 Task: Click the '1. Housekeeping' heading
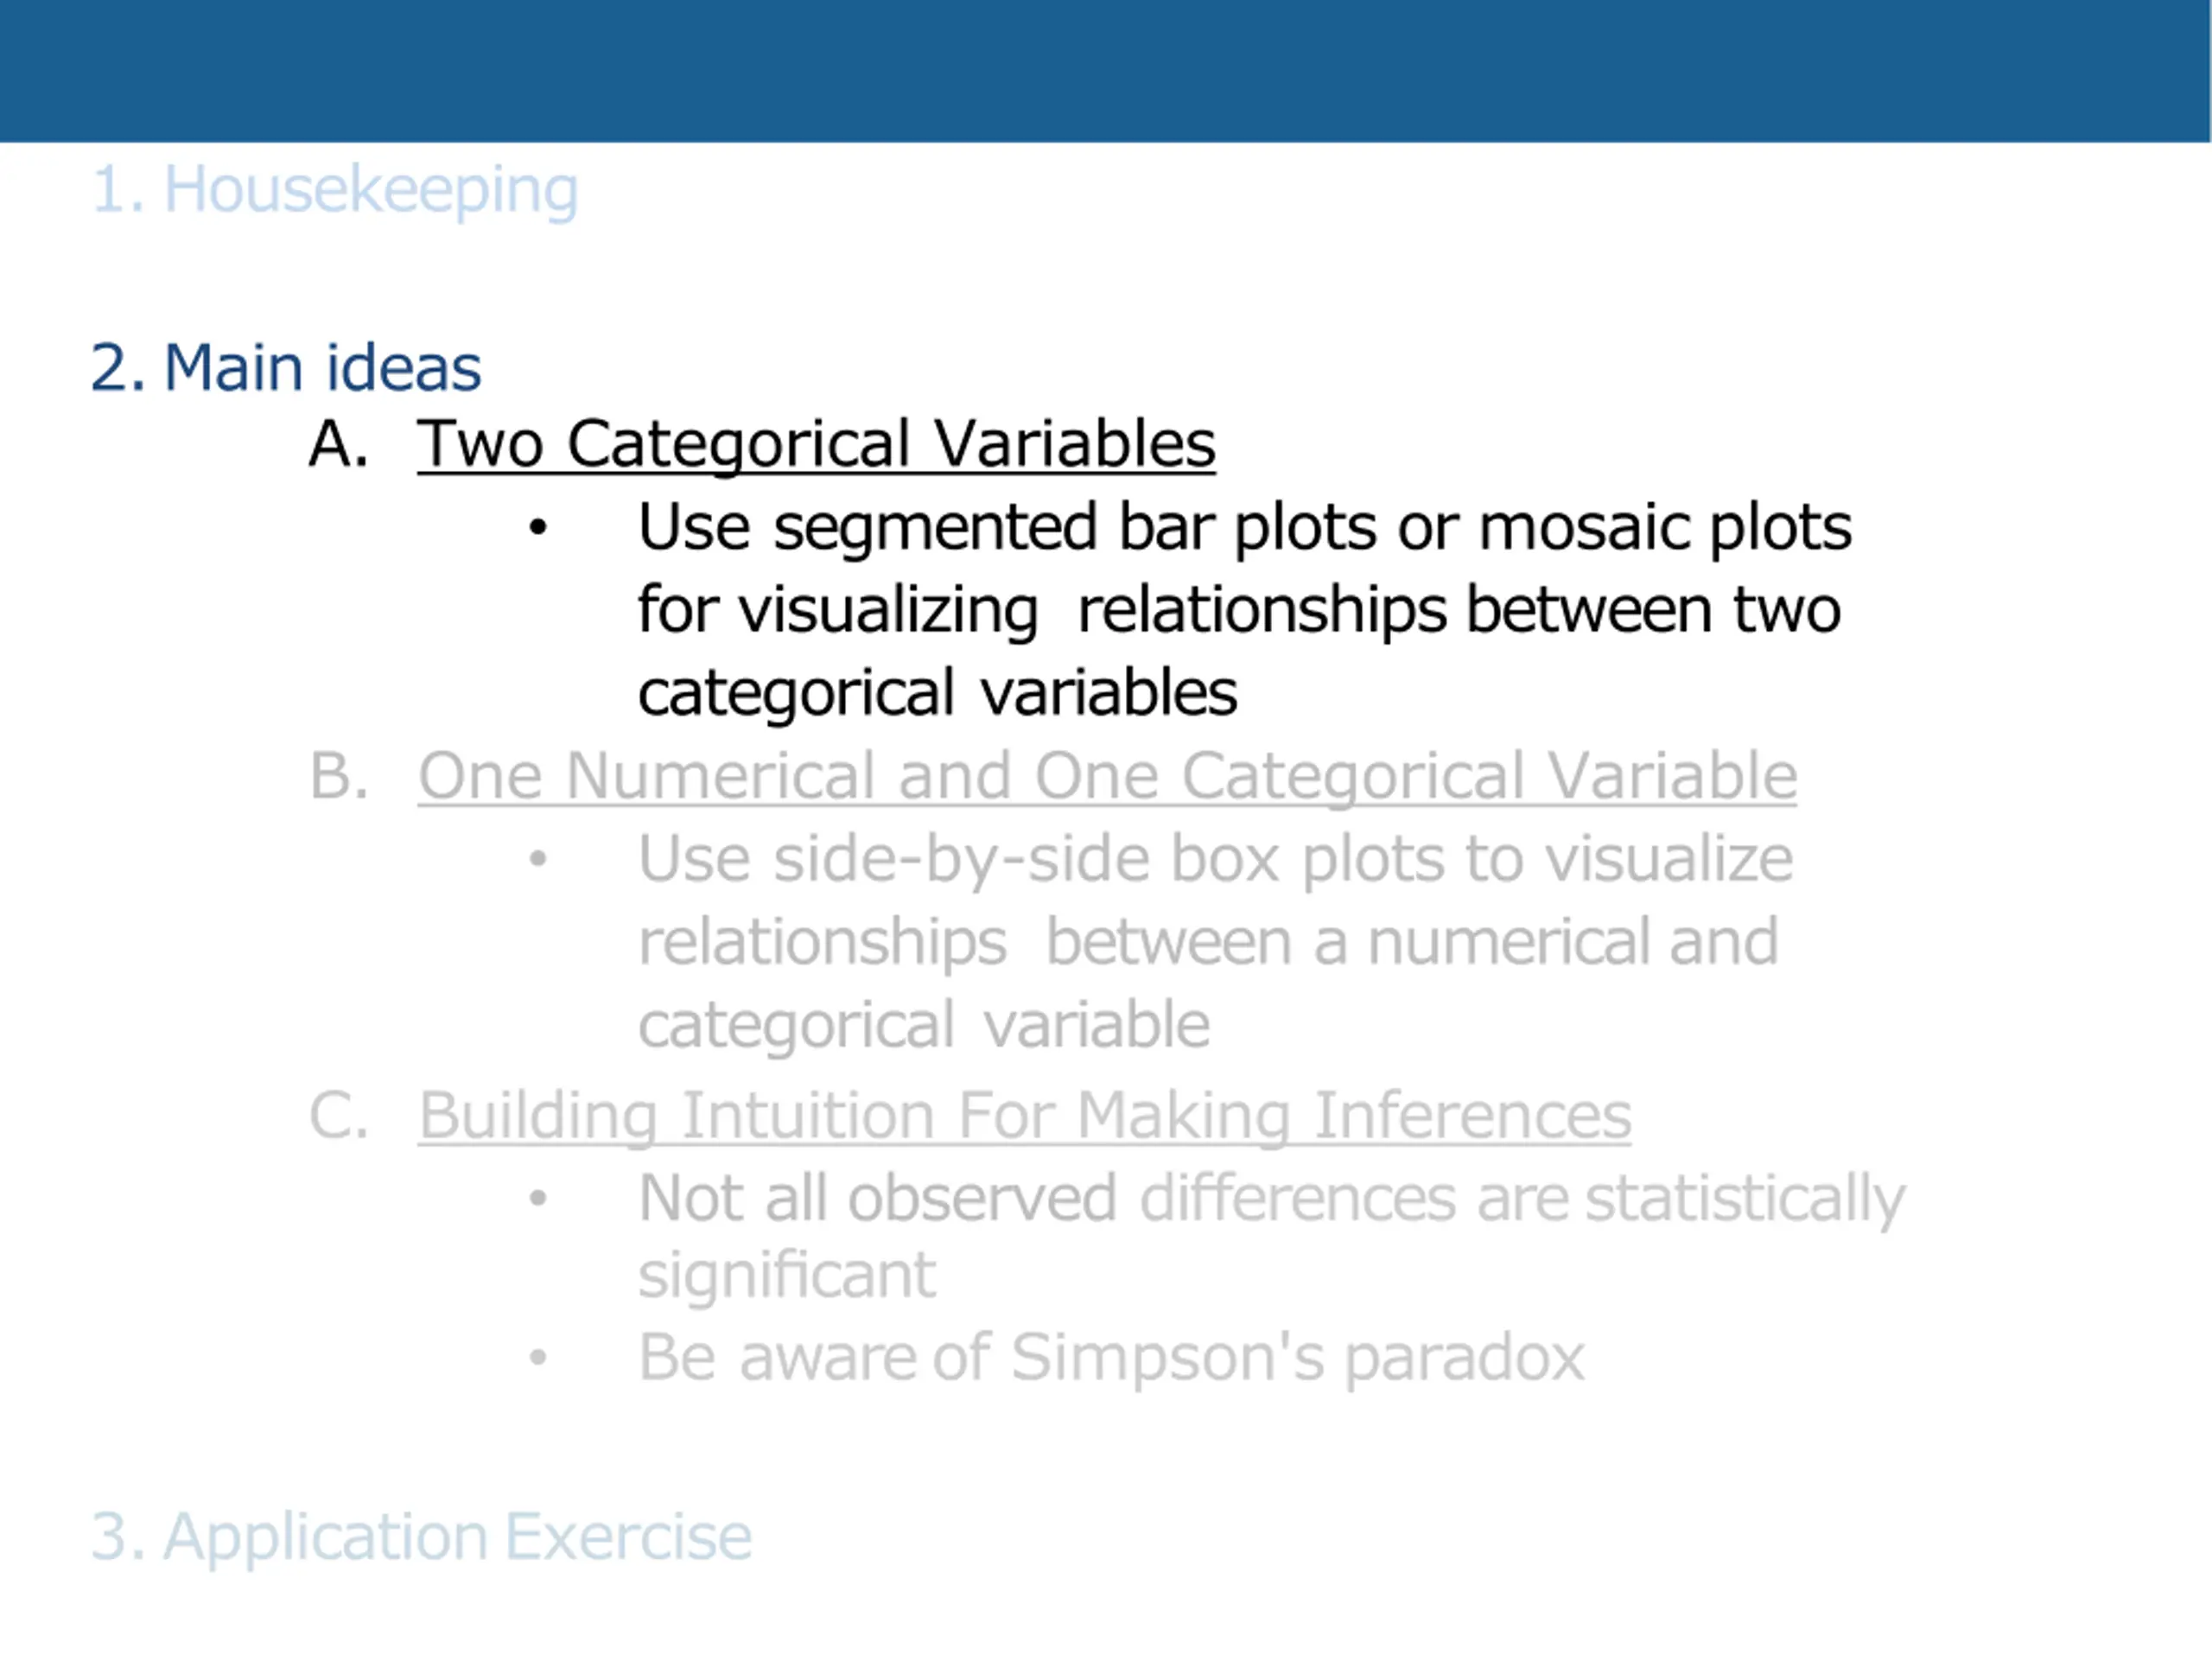(335, 190)
